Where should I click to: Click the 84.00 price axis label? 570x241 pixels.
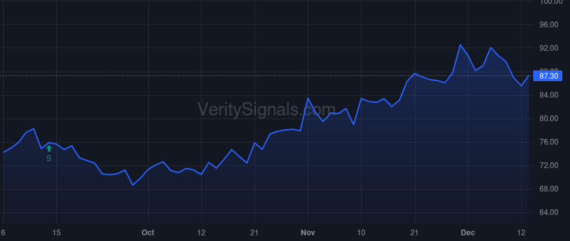tap(549, 95)
